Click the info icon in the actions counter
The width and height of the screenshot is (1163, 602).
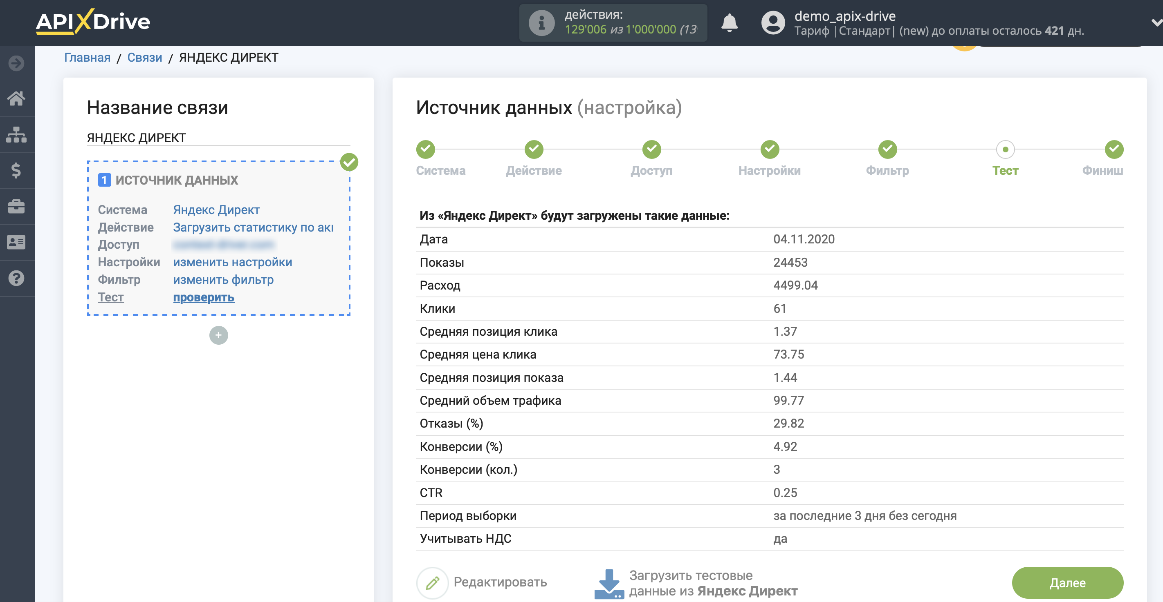(x=541, y=23)
